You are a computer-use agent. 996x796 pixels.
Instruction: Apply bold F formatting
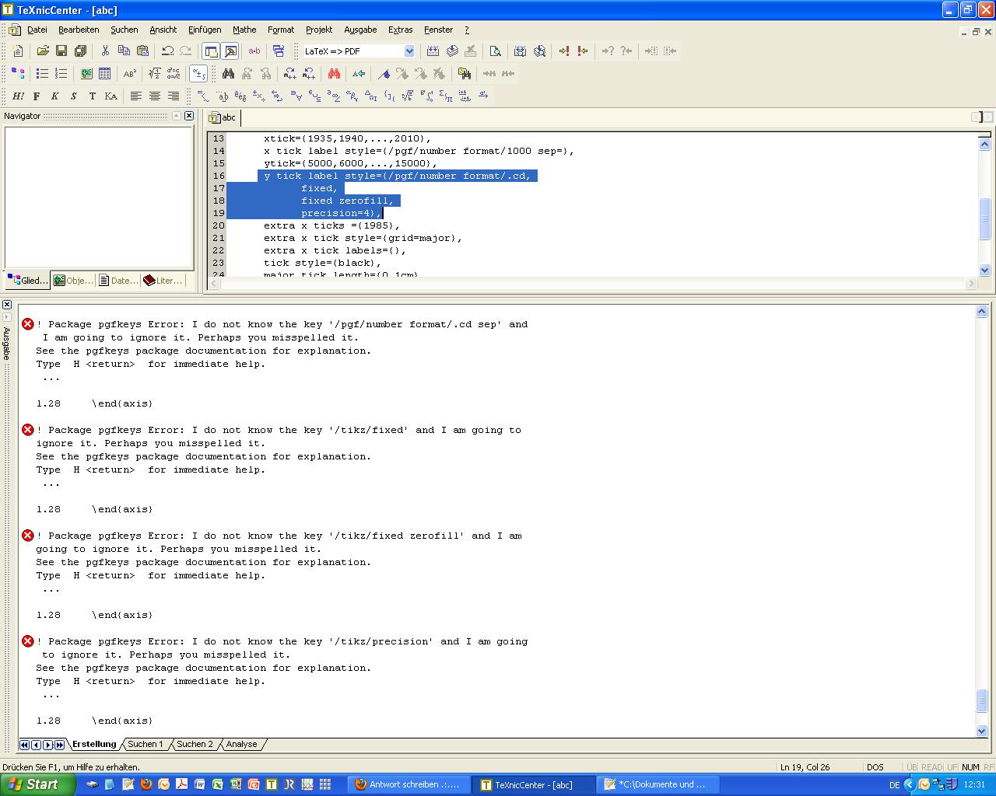click(37, 96)
